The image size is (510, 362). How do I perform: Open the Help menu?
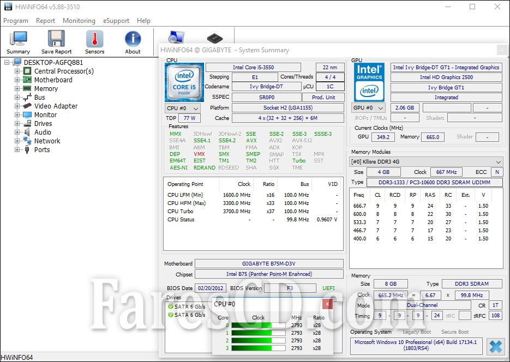point(144,21)
